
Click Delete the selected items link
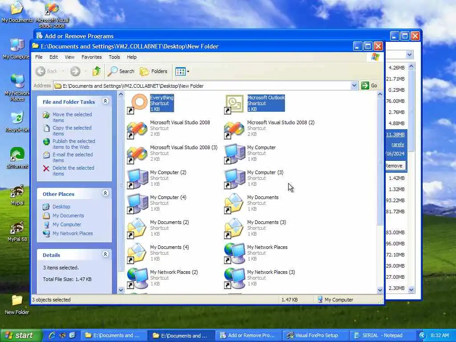[x=73, y=171]
